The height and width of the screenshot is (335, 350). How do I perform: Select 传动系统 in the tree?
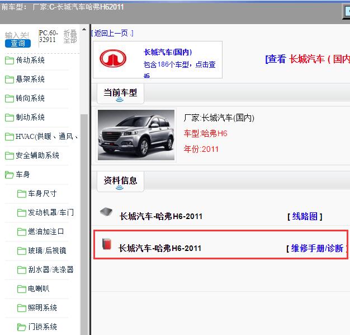30,60
